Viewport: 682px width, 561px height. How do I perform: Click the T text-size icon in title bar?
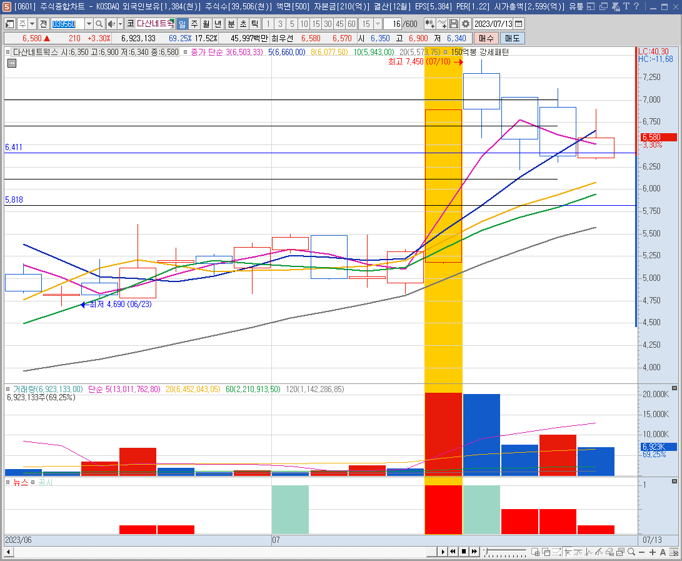click(626, 6)
